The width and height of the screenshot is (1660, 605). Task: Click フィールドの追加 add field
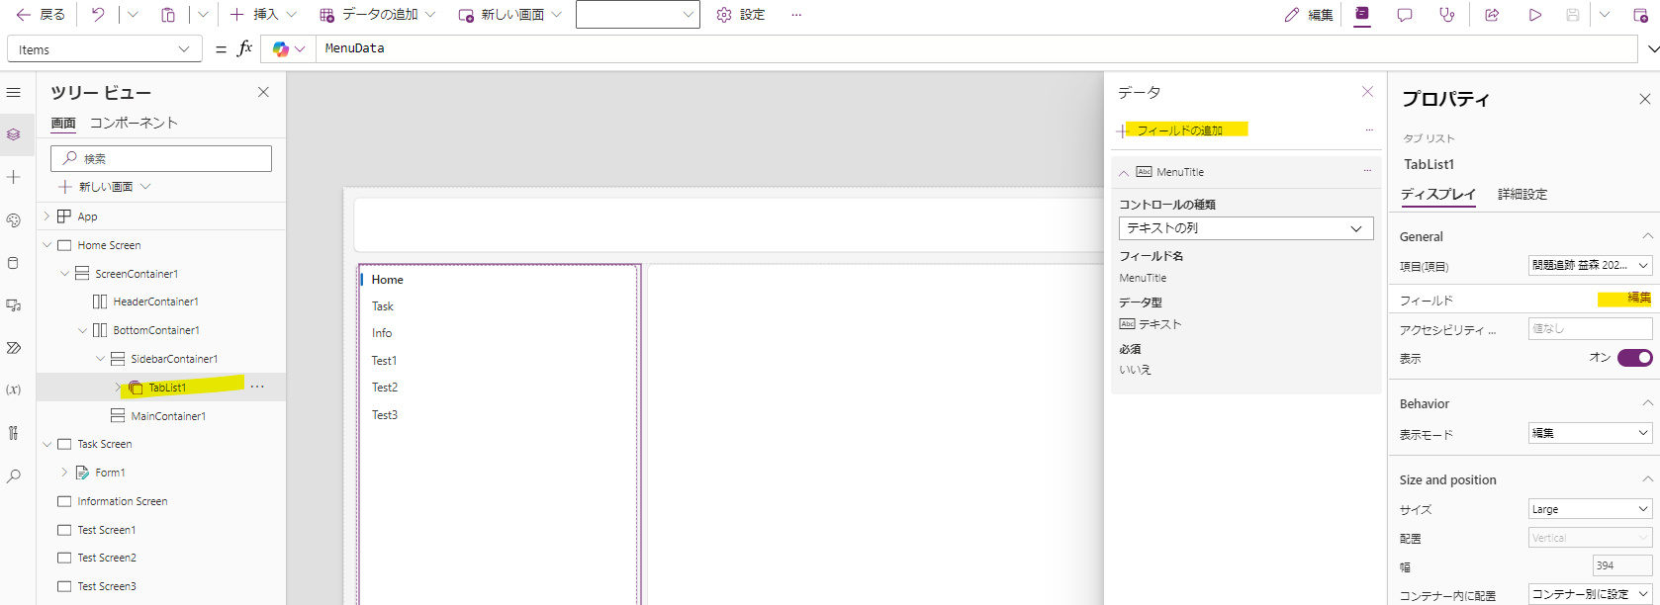[1170, 130]
